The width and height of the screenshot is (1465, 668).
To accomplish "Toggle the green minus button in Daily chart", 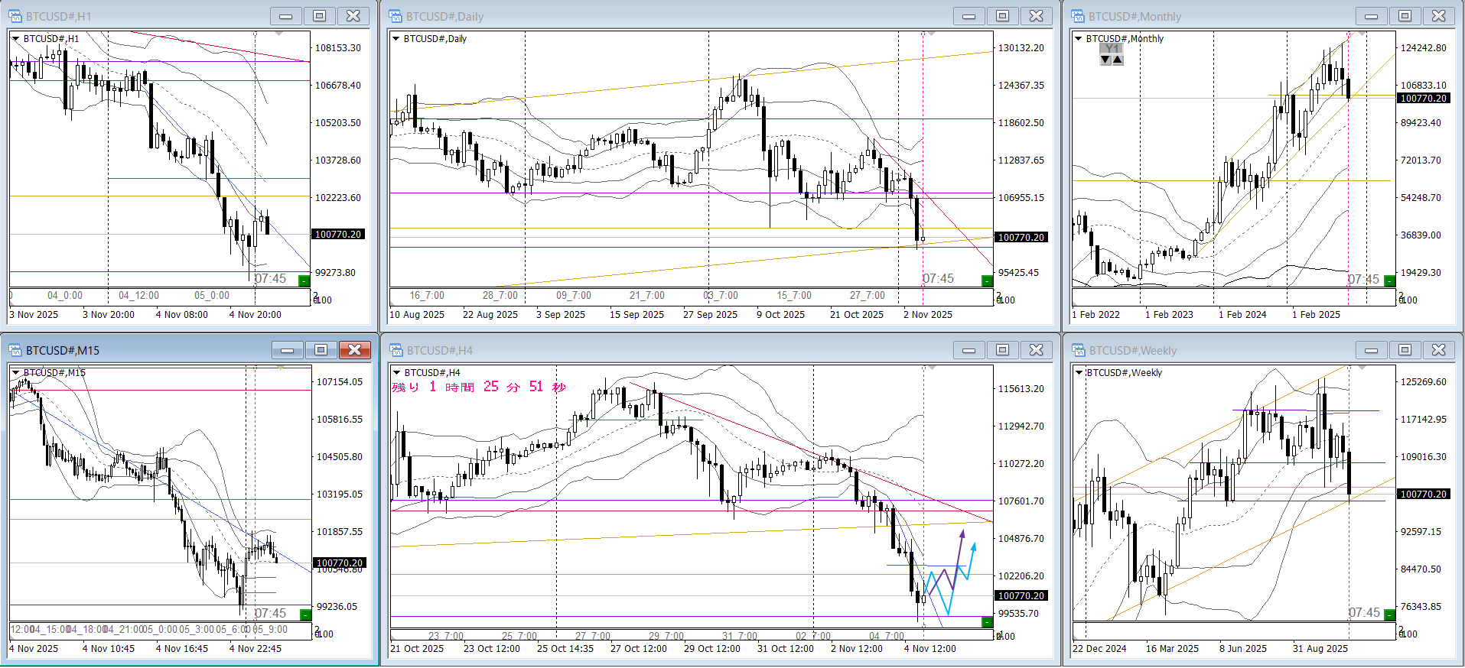I will (986, 280).
